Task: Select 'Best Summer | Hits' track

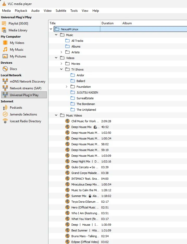Action: point(118,230)
